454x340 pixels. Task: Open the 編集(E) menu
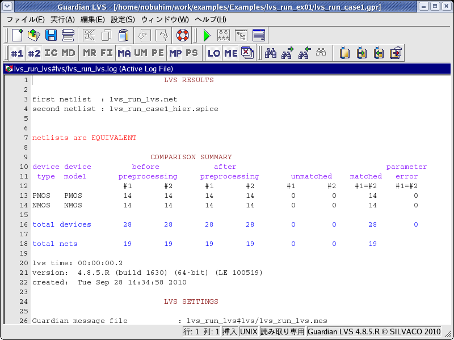(93, 20)
